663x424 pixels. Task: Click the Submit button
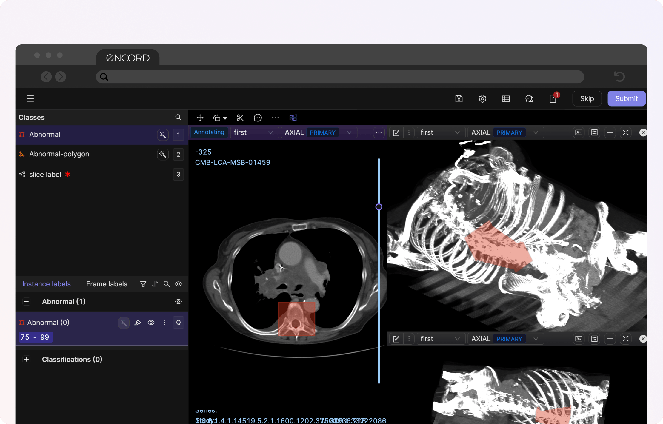[626, 99]
